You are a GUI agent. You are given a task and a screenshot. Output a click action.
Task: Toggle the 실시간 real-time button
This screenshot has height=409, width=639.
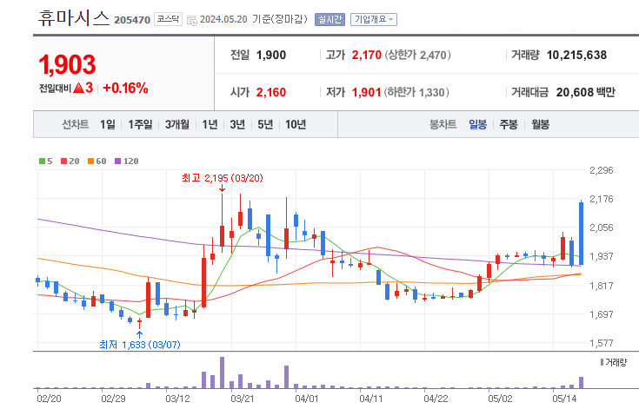point(329,19)
